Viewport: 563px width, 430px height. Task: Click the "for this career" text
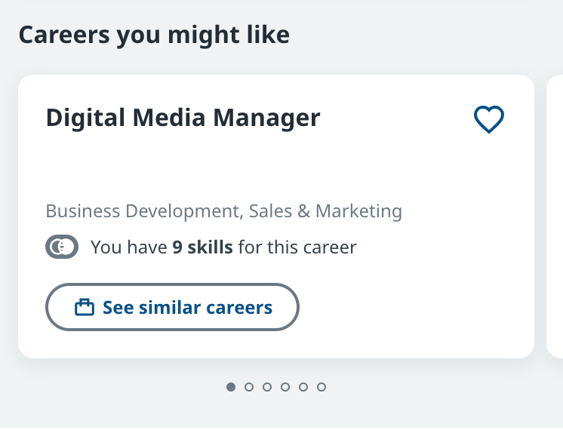coord(297,247)
